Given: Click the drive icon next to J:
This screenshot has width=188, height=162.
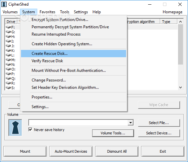Looking at the screenshot, I should tap(8, 46).
